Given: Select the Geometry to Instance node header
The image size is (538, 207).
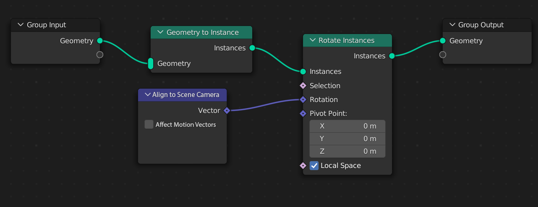Looking at the screenshot, I should click(x=201, y=32).
